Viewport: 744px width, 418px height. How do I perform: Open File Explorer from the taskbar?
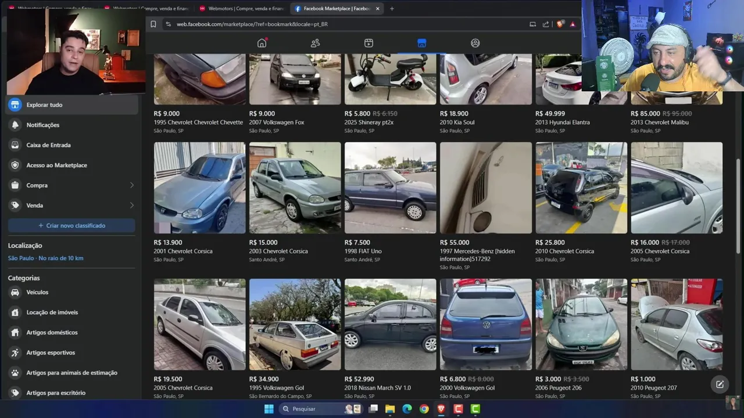click(x=390, y=409)
